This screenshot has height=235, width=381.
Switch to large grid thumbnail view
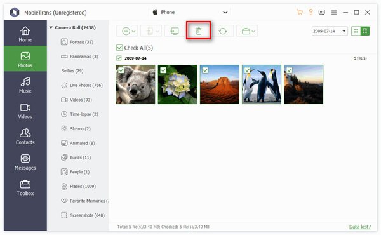coord(365,31)
